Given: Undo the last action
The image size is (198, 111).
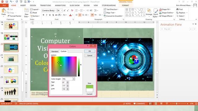Looking at the screenshot, I should [11, 2].
